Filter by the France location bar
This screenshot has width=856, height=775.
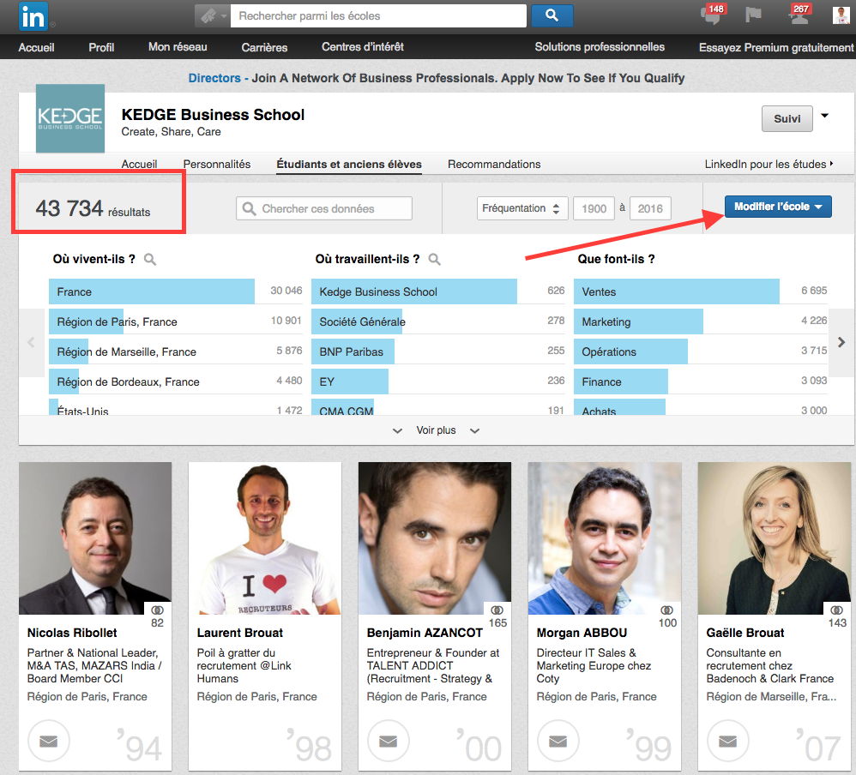[152, 291]
